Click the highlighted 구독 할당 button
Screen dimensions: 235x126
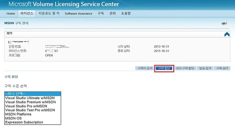(x=164, y=68)
